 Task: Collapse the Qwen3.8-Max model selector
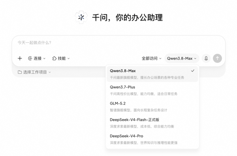182,58
